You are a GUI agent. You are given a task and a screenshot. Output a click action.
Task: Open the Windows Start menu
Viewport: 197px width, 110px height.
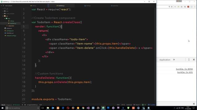click(x=2, y=108)
